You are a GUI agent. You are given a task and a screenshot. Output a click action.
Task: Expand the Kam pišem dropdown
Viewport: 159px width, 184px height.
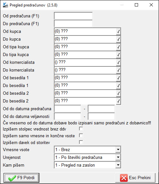tap(118, 165)
